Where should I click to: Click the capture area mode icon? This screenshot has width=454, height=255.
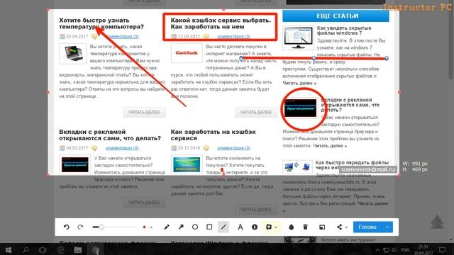322,227
